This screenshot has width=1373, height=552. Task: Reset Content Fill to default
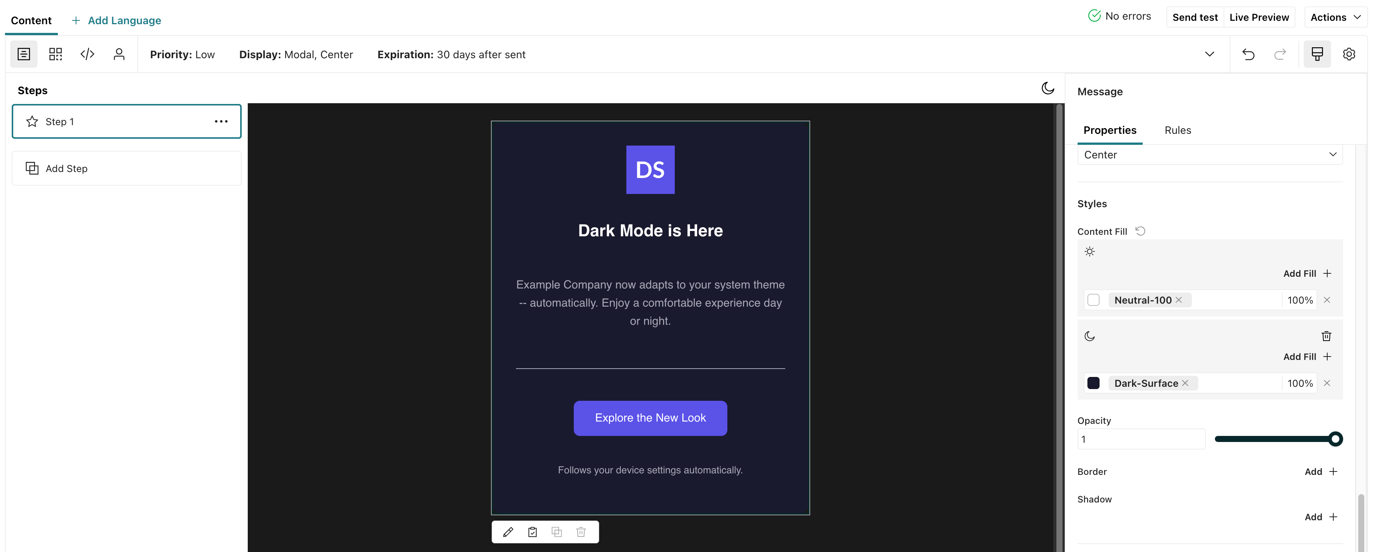pos(1140,231)
